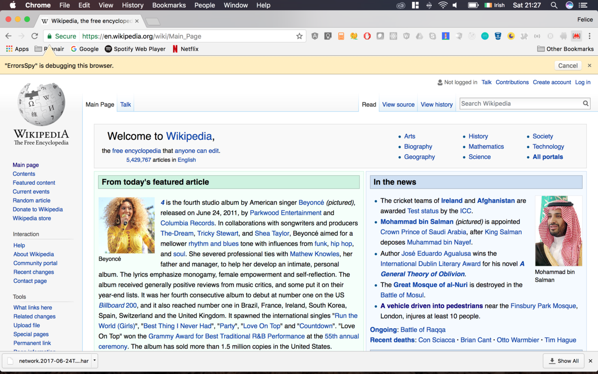Dismiss the debugging infobar with its X
This screenshot has height=374, width=598.
click(x=590, y=65)
